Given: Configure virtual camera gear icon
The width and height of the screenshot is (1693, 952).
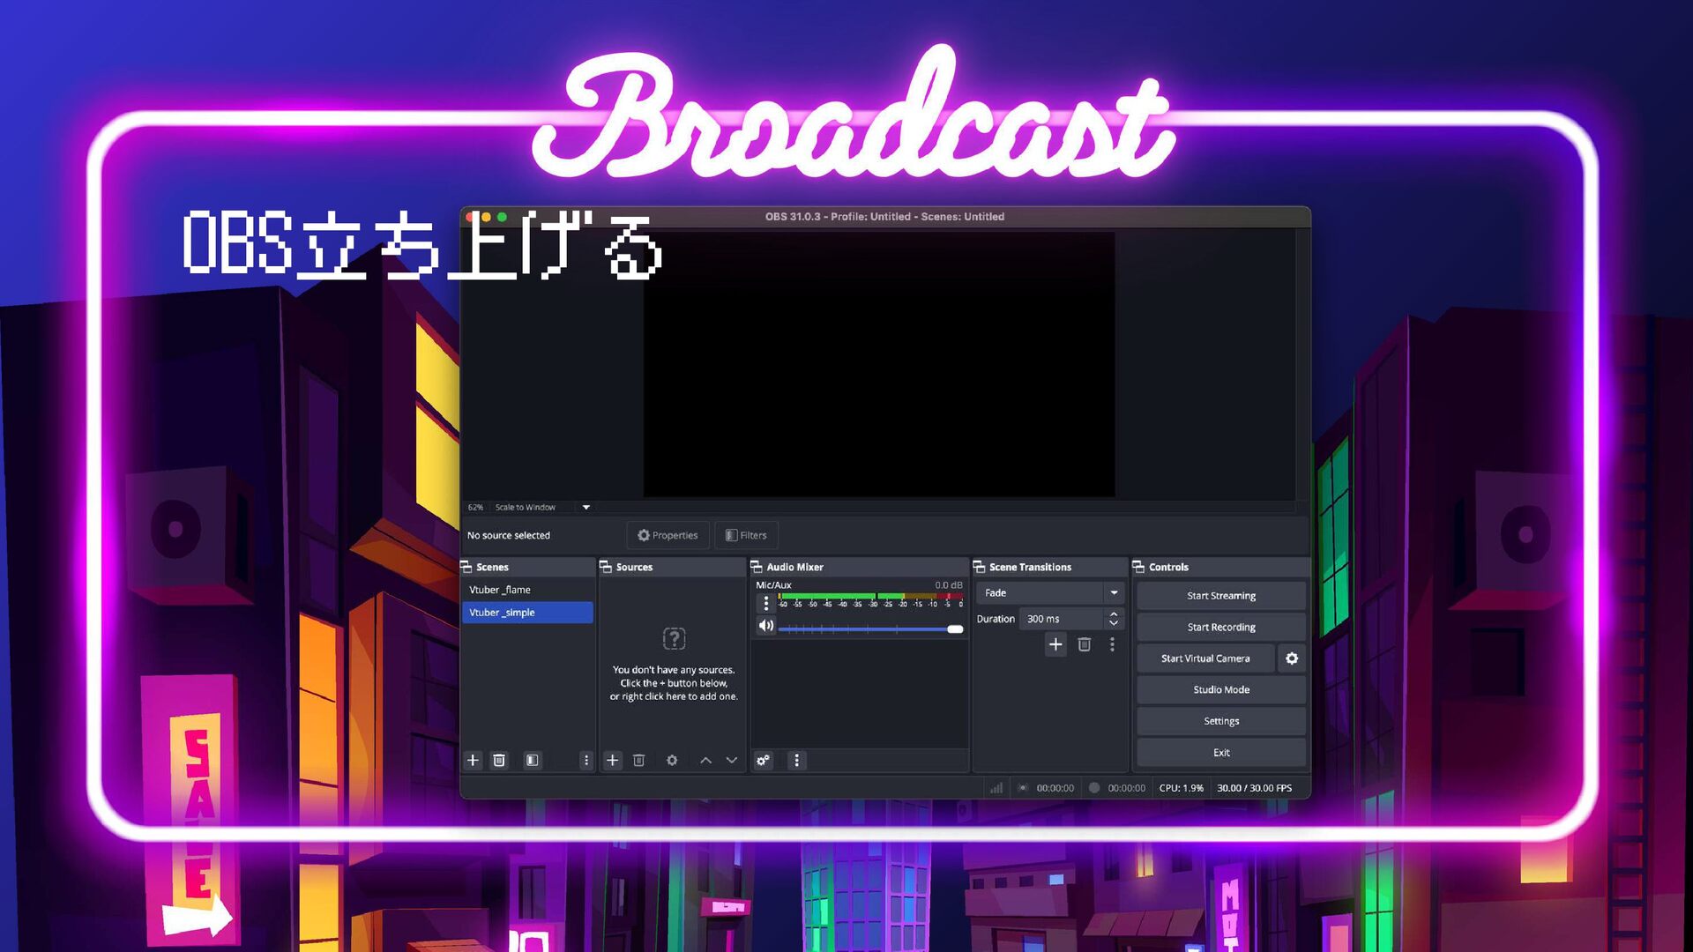Looking at the screenshot, I should click(1292, 658).
